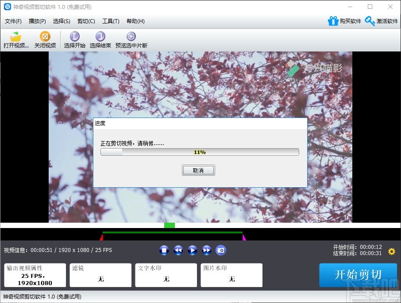
Task: Open time settings via yellow gear icon
Action: 391,252
